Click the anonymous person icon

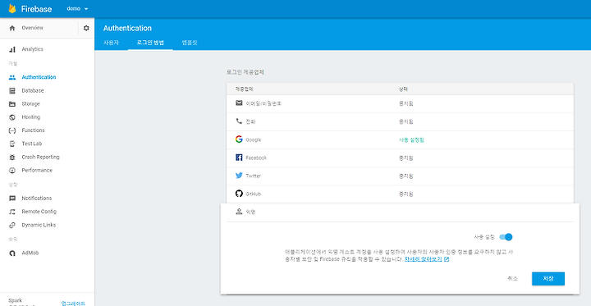tap(239, 212)
